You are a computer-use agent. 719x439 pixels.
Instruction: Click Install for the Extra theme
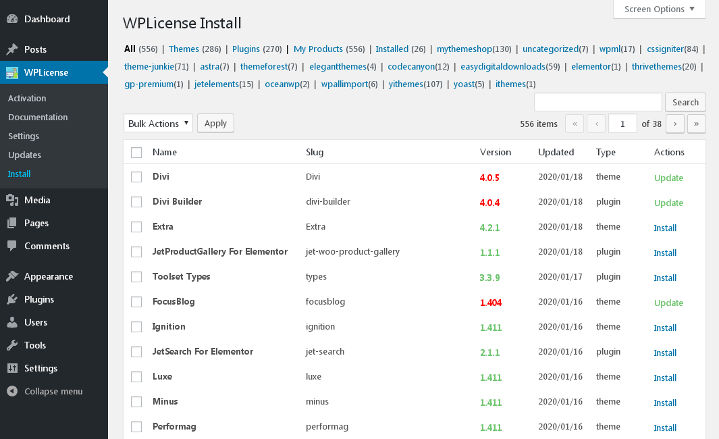point(665,228)
